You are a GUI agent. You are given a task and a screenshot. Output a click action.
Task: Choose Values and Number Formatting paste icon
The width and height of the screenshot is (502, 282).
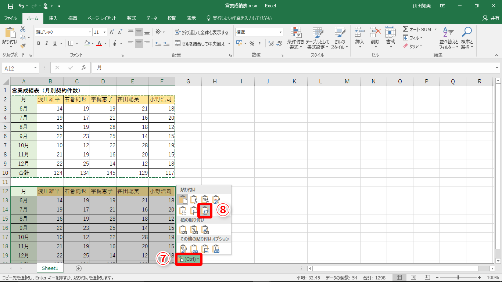(194, 230)
